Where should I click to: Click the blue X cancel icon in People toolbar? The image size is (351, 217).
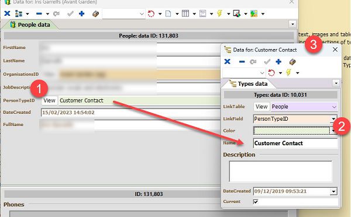[7, 13]
